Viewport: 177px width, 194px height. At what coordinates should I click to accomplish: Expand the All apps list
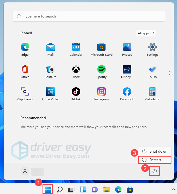pyautogui.click(x=146, y=33)
